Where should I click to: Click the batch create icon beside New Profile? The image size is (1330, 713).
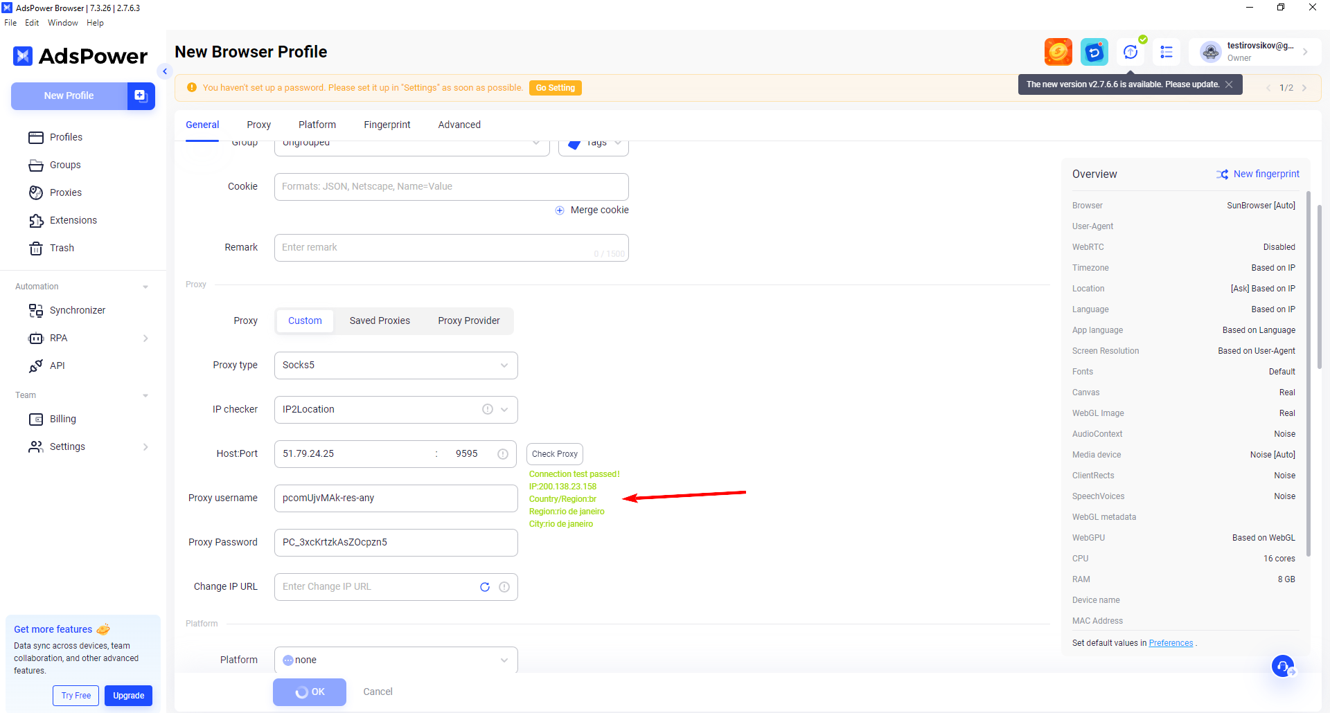coord(141,96)
